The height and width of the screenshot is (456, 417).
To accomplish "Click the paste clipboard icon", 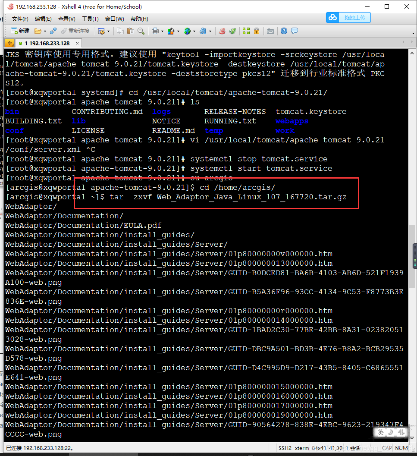I will (x=131, y=31).
